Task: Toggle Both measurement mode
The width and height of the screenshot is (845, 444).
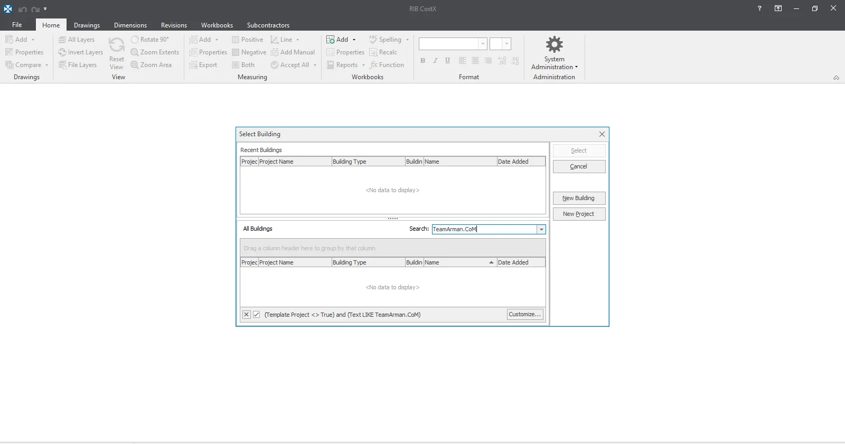Action: pyautogui.click(x=243, y=65)
